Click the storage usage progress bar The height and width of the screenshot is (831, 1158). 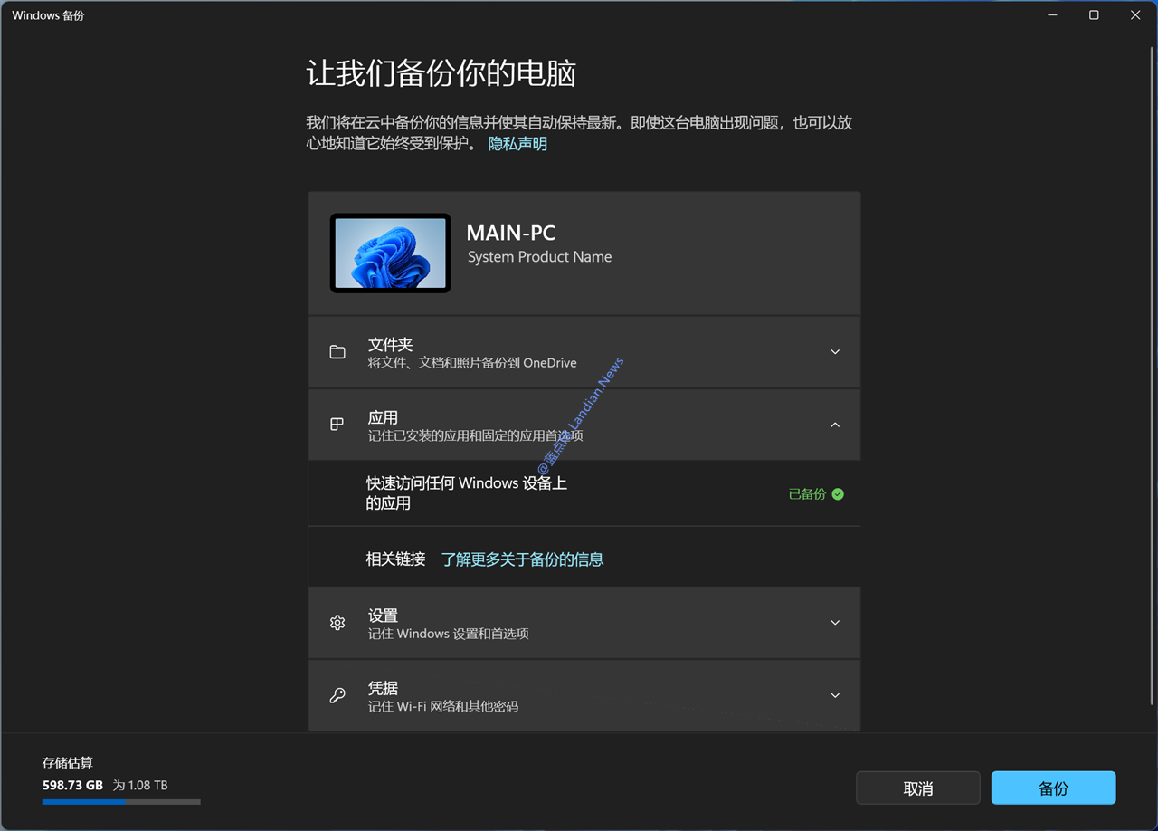point(121,802)
